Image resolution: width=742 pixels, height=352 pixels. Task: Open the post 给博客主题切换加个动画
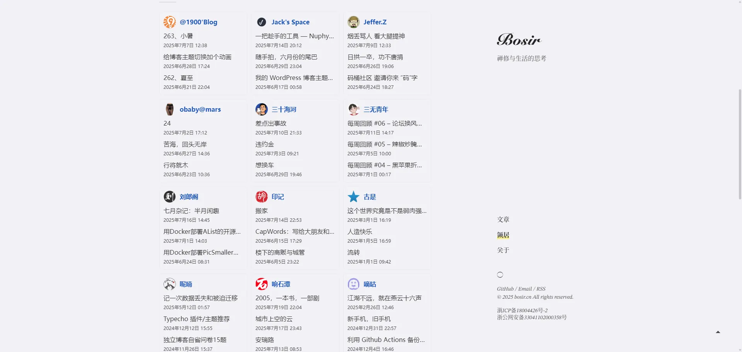pyautogui.click(x=197, y=57)
